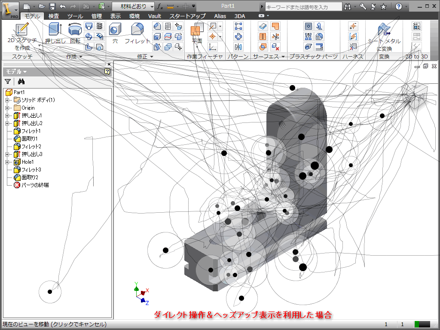Click the binoculars find icon in model browser
The height and width of the screenshot is (330, 440).
click(21, 82)
